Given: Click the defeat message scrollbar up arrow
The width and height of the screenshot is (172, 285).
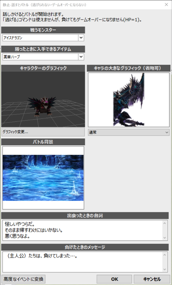Looking at the screenshot, I should coord(165,255).
